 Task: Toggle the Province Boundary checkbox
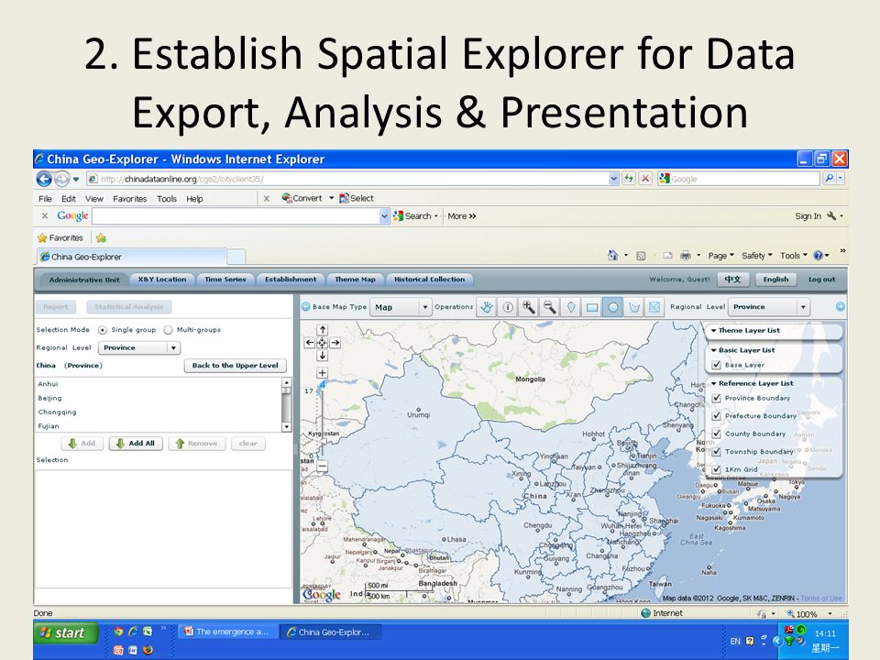pyautogui.click(x=716, y=398)
